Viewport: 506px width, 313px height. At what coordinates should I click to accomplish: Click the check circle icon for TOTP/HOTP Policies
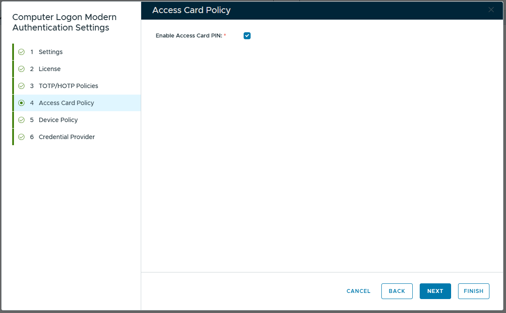click(21, 86)
